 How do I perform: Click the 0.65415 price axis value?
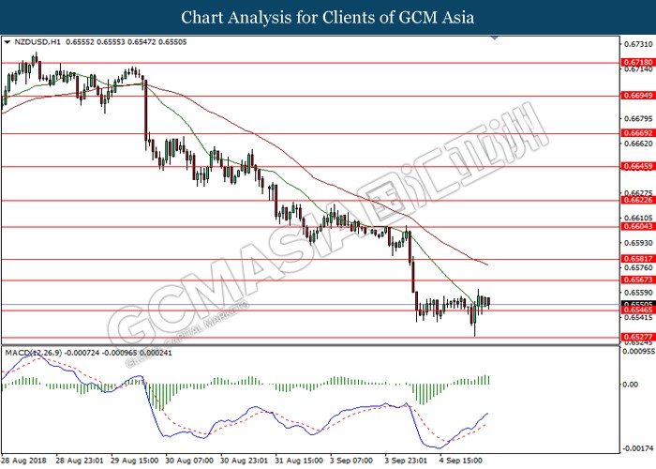coord(638,317)
